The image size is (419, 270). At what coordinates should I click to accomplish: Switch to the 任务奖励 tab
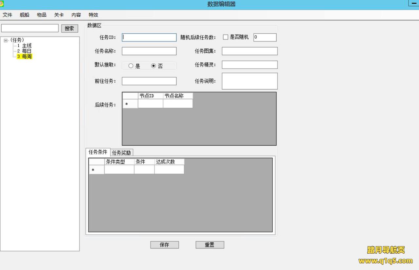121,153
